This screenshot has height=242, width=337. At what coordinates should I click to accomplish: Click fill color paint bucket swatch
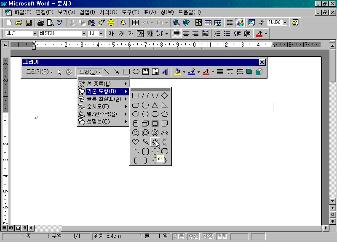(x=177, y=72)
